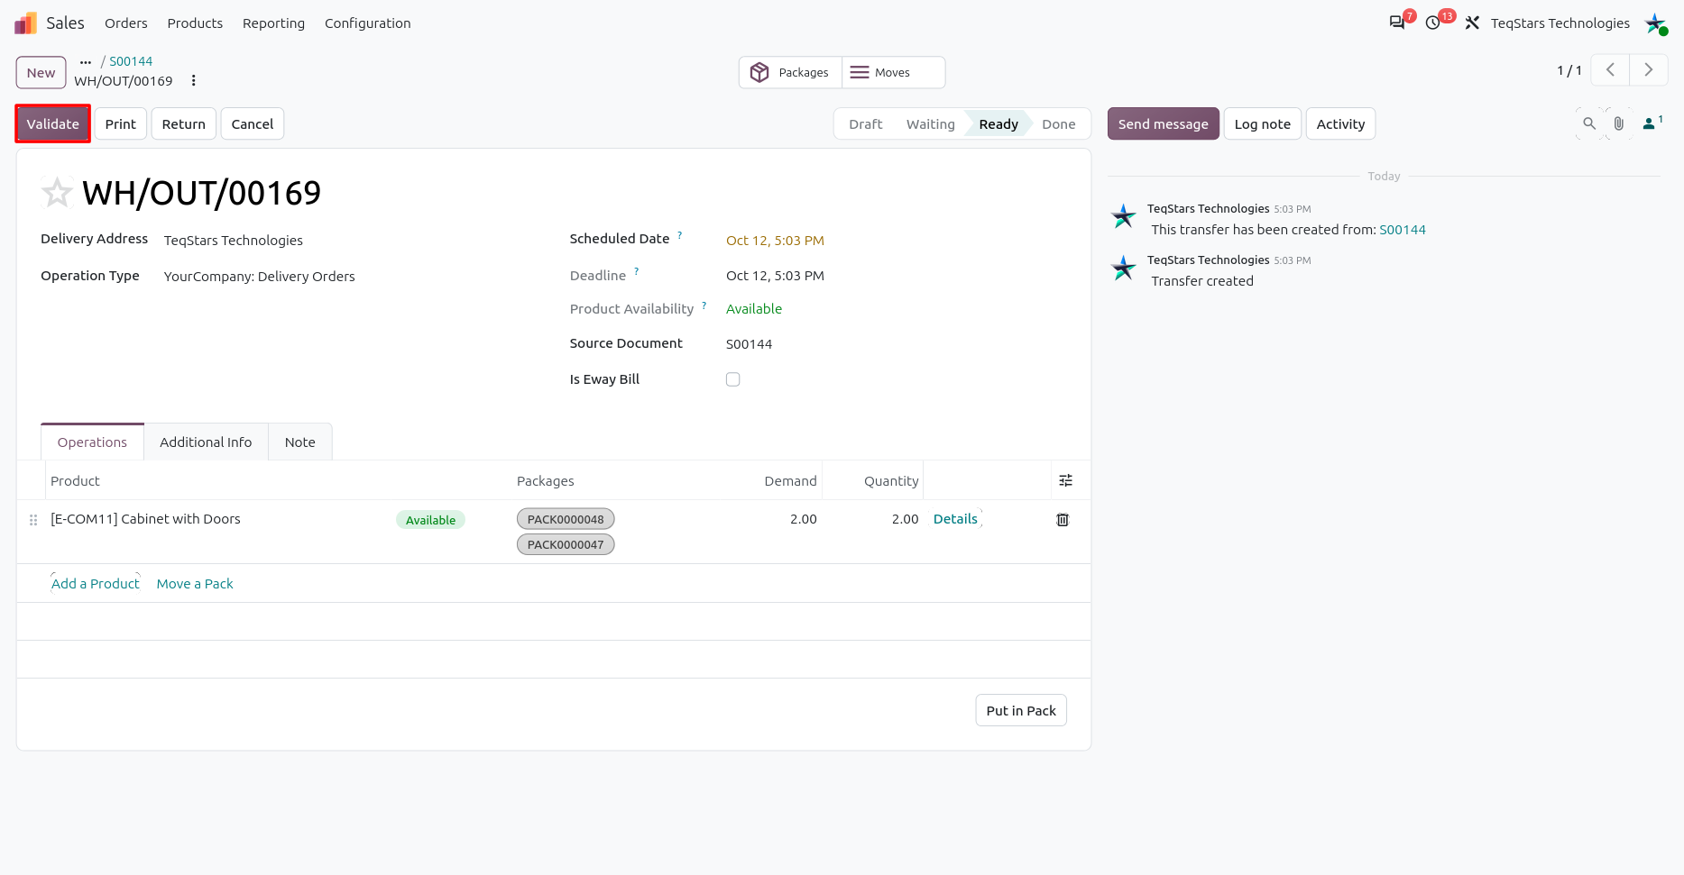Click Move a Pack link
The image size is (1684, 875).
tap(195, 584)
